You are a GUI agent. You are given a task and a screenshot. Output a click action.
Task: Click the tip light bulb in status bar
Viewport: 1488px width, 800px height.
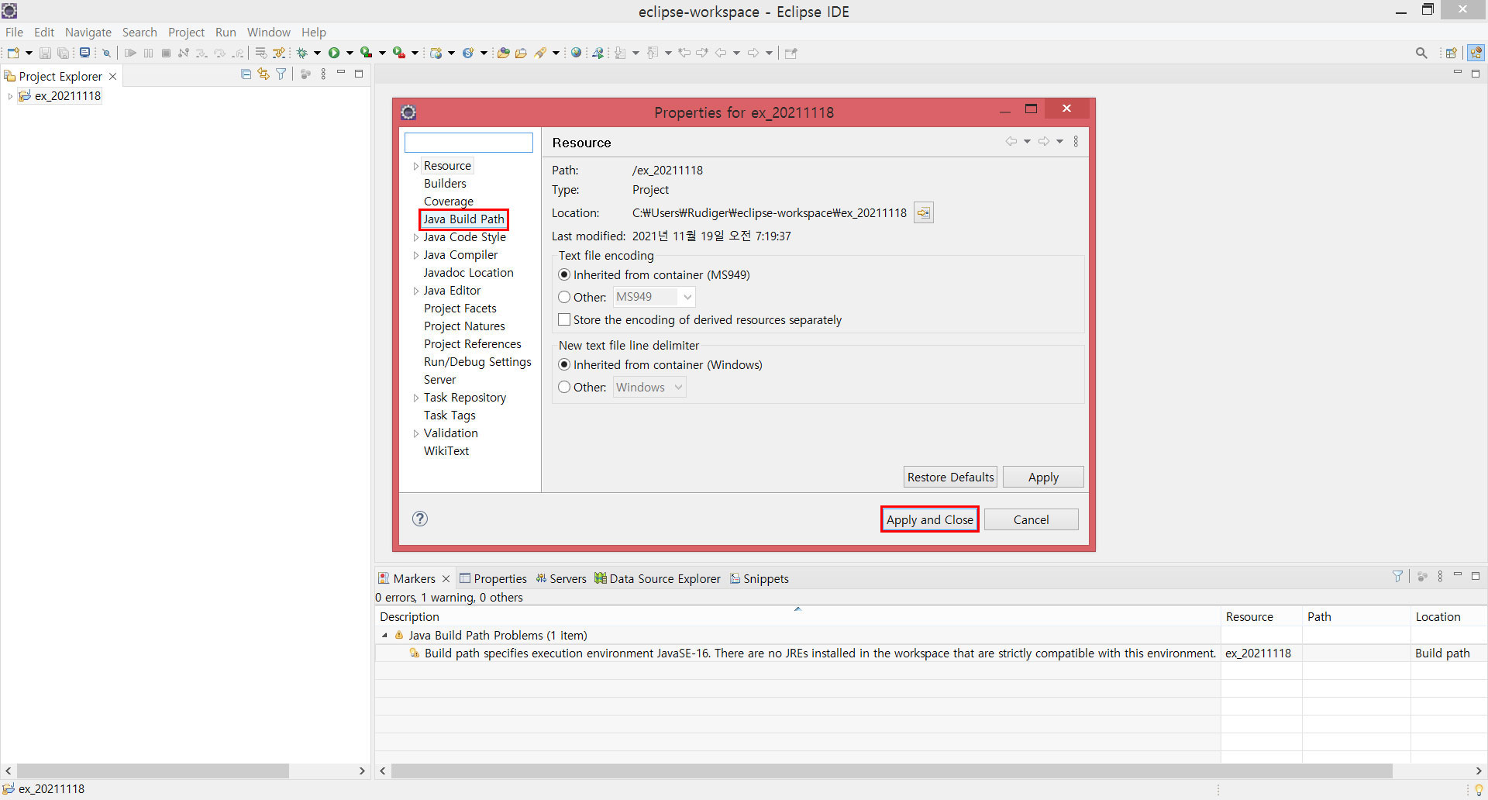tap(1479, 789)
